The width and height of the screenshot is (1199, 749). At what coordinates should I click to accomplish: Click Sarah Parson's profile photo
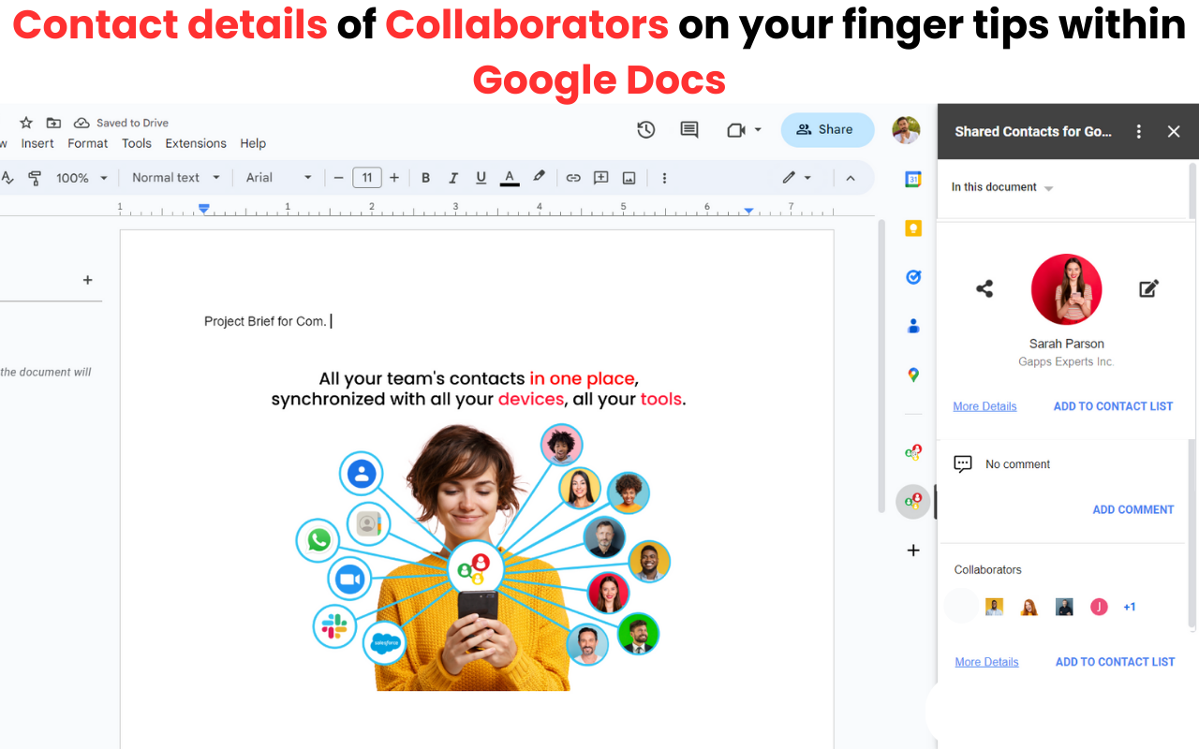click(x=1066, y=289)
